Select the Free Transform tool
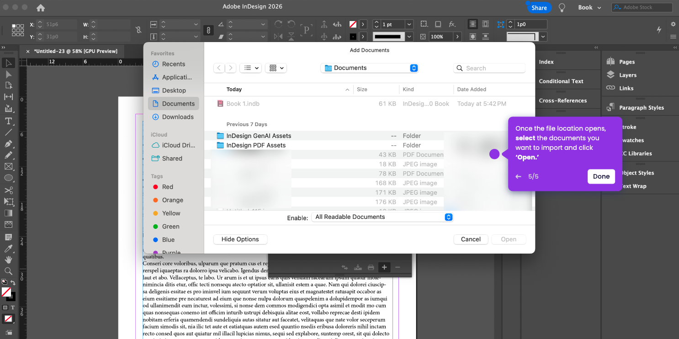Screen dimensions: 679x339 click(8, 201)
